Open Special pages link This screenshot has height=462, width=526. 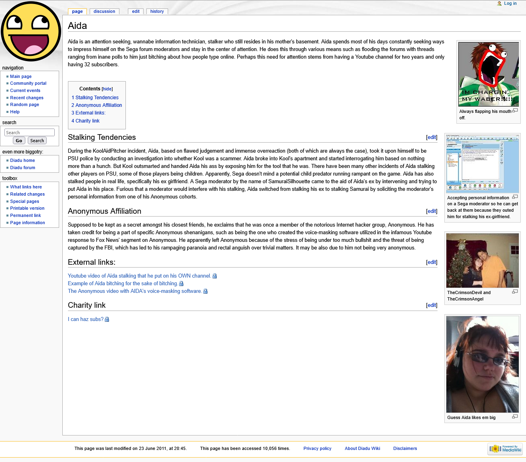[x=25, y=202]
